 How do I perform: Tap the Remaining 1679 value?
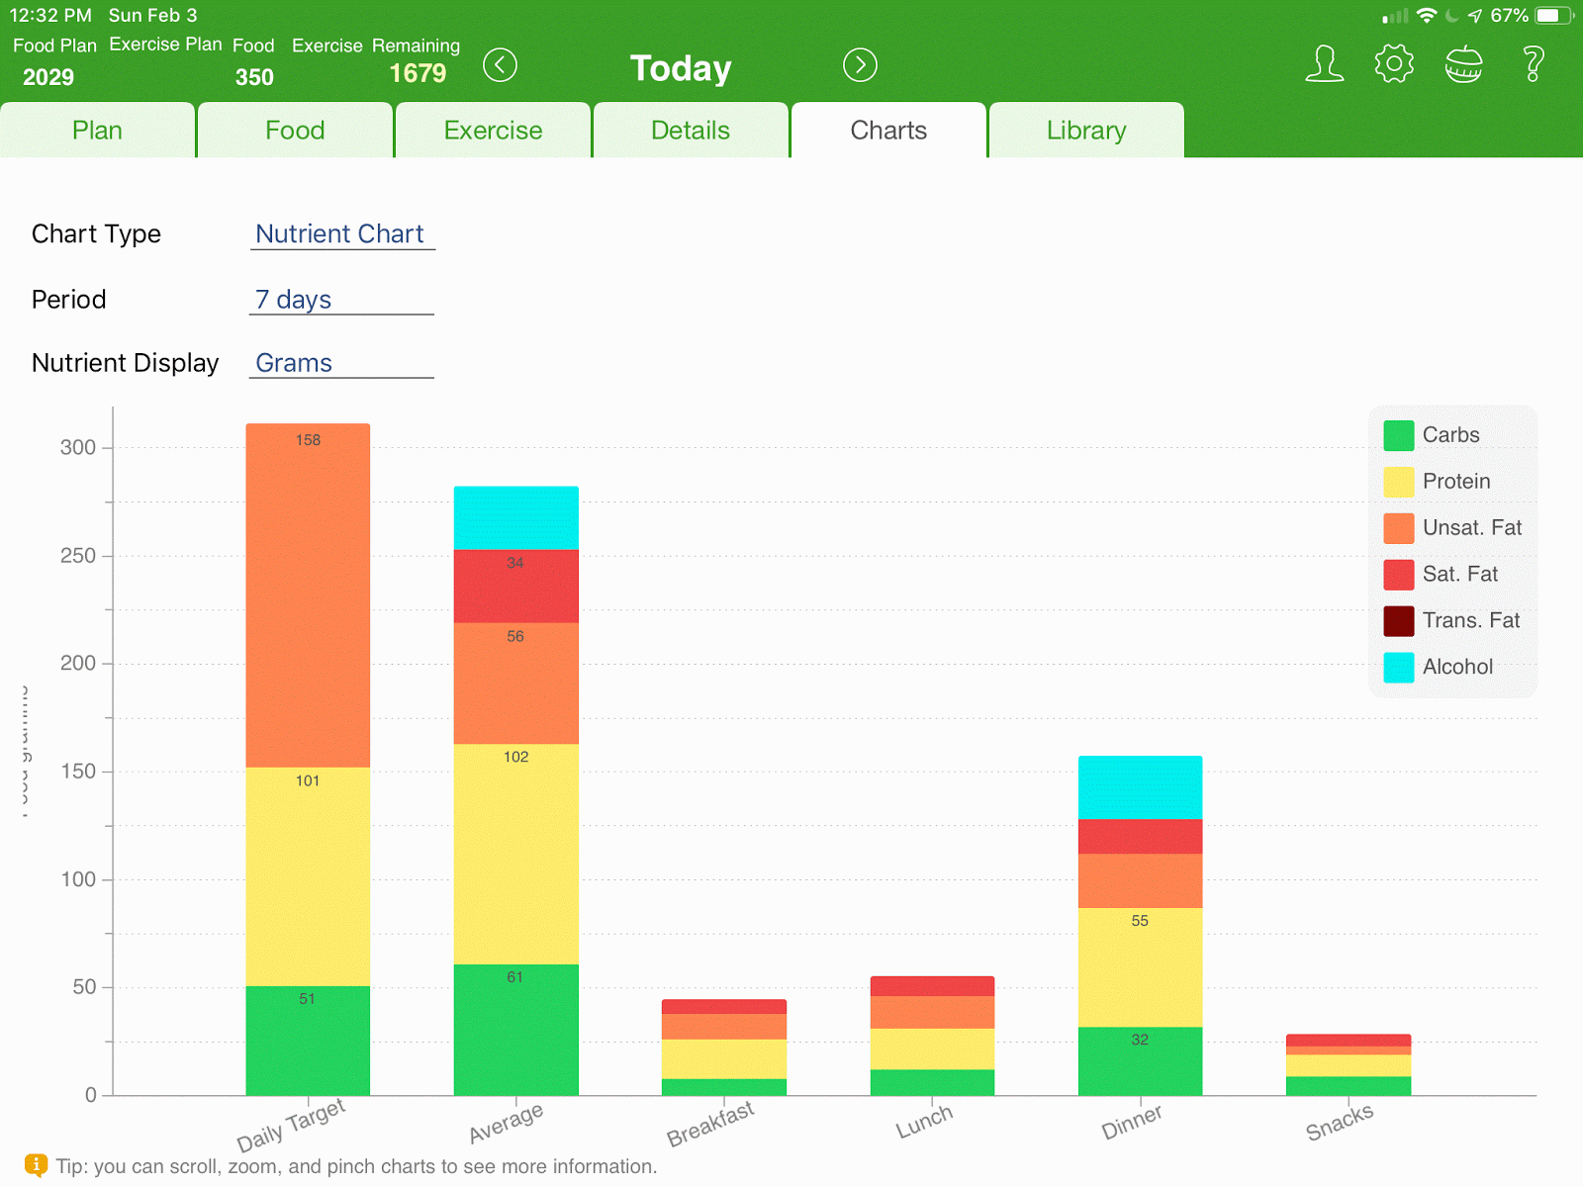pos(418,73)
